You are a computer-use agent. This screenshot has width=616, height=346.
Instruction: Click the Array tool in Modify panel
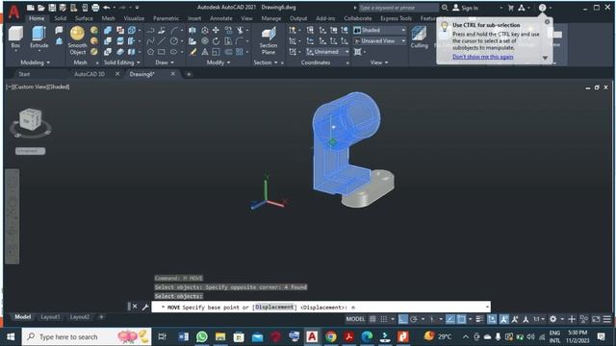coord(240,52)
